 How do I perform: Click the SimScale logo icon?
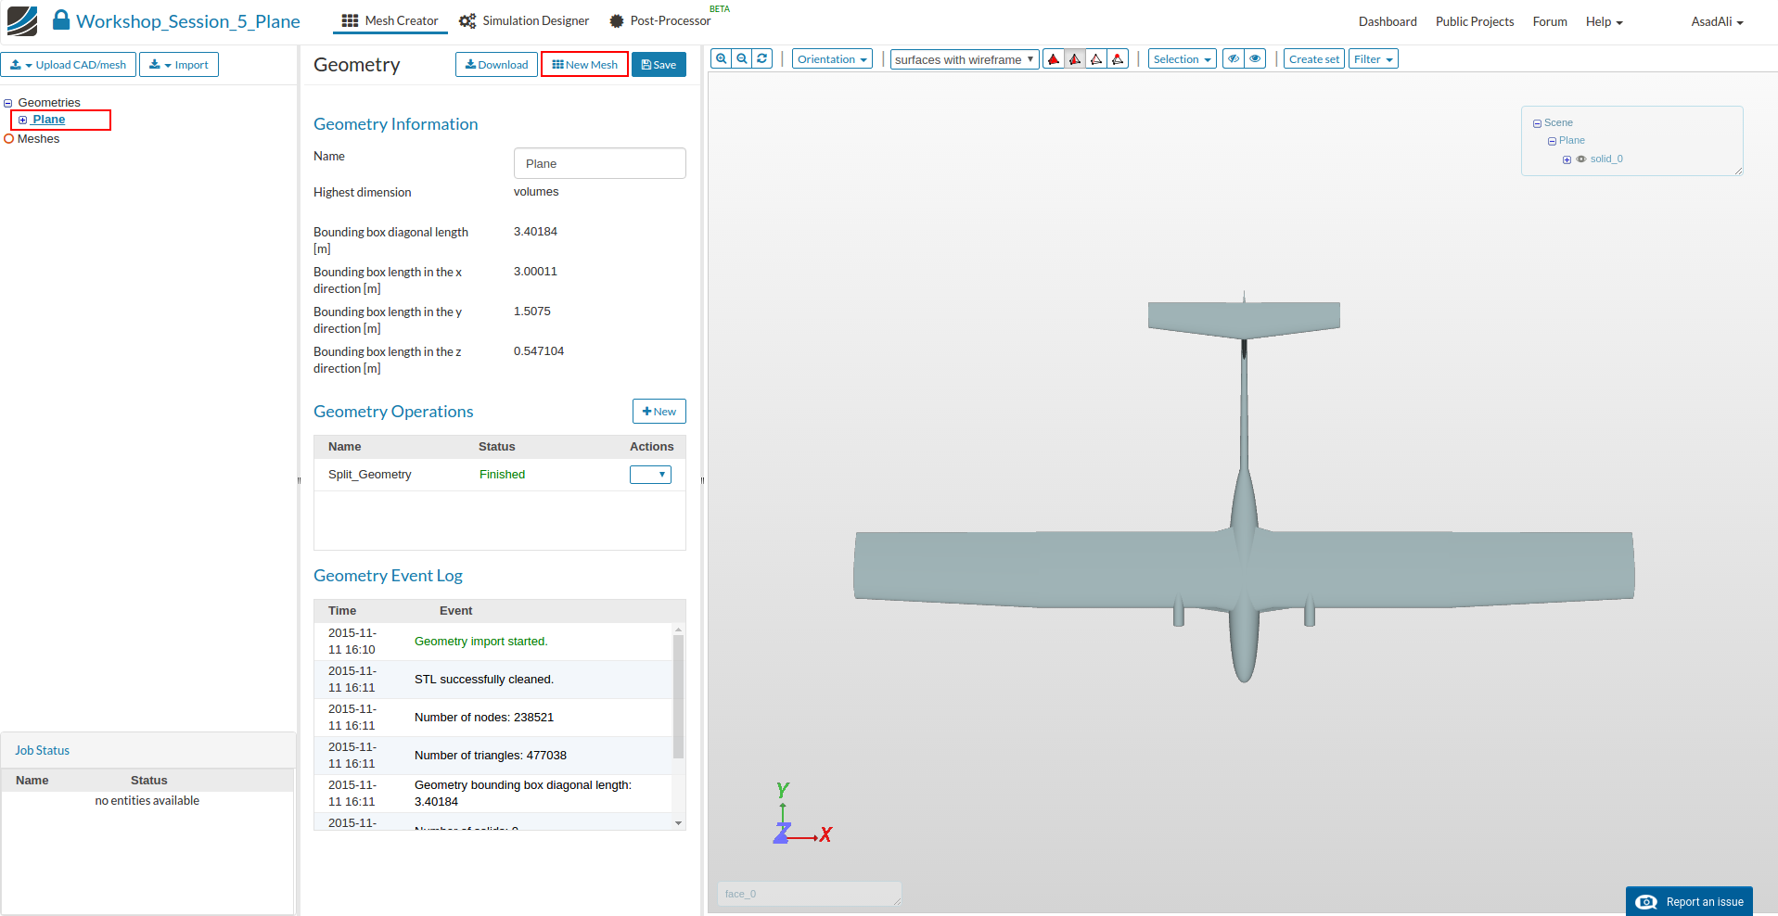tap(22, 20)
